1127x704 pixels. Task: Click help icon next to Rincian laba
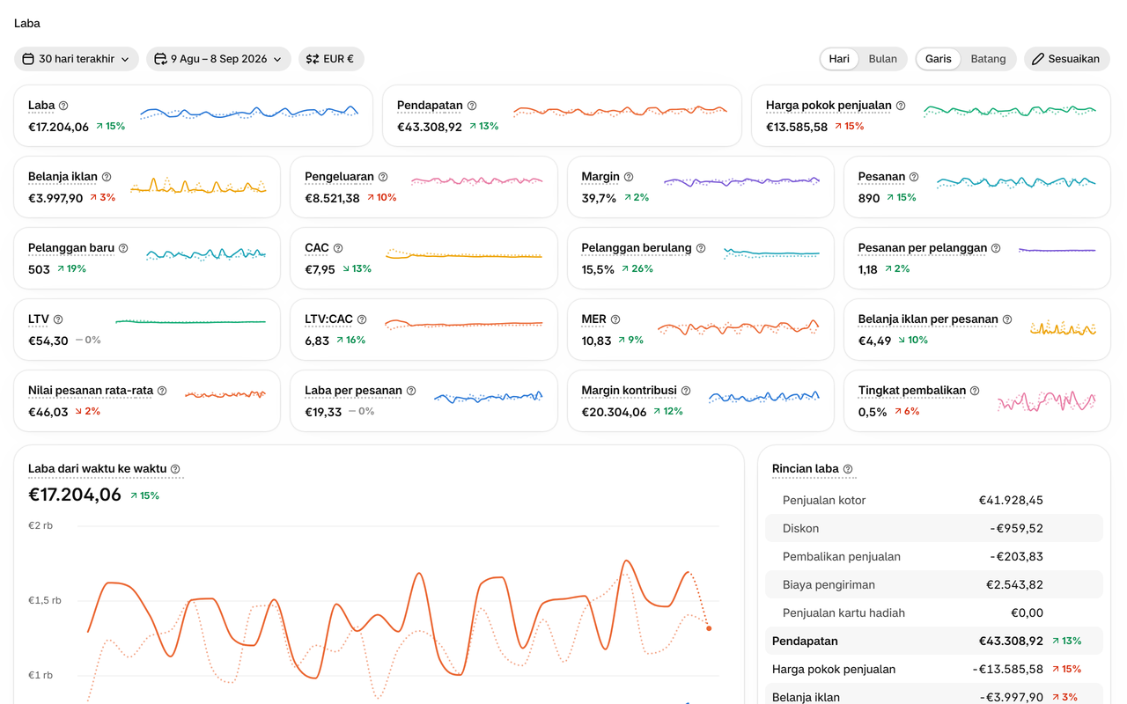click(848, 469)
